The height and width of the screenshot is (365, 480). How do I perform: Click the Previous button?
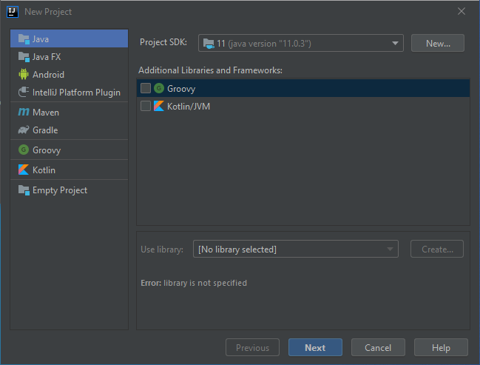click(252, 347)
